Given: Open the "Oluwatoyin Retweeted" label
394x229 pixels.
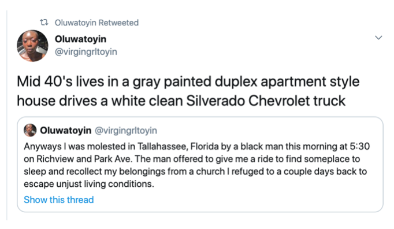Looking at the screenshot, I should click(96, 23).
